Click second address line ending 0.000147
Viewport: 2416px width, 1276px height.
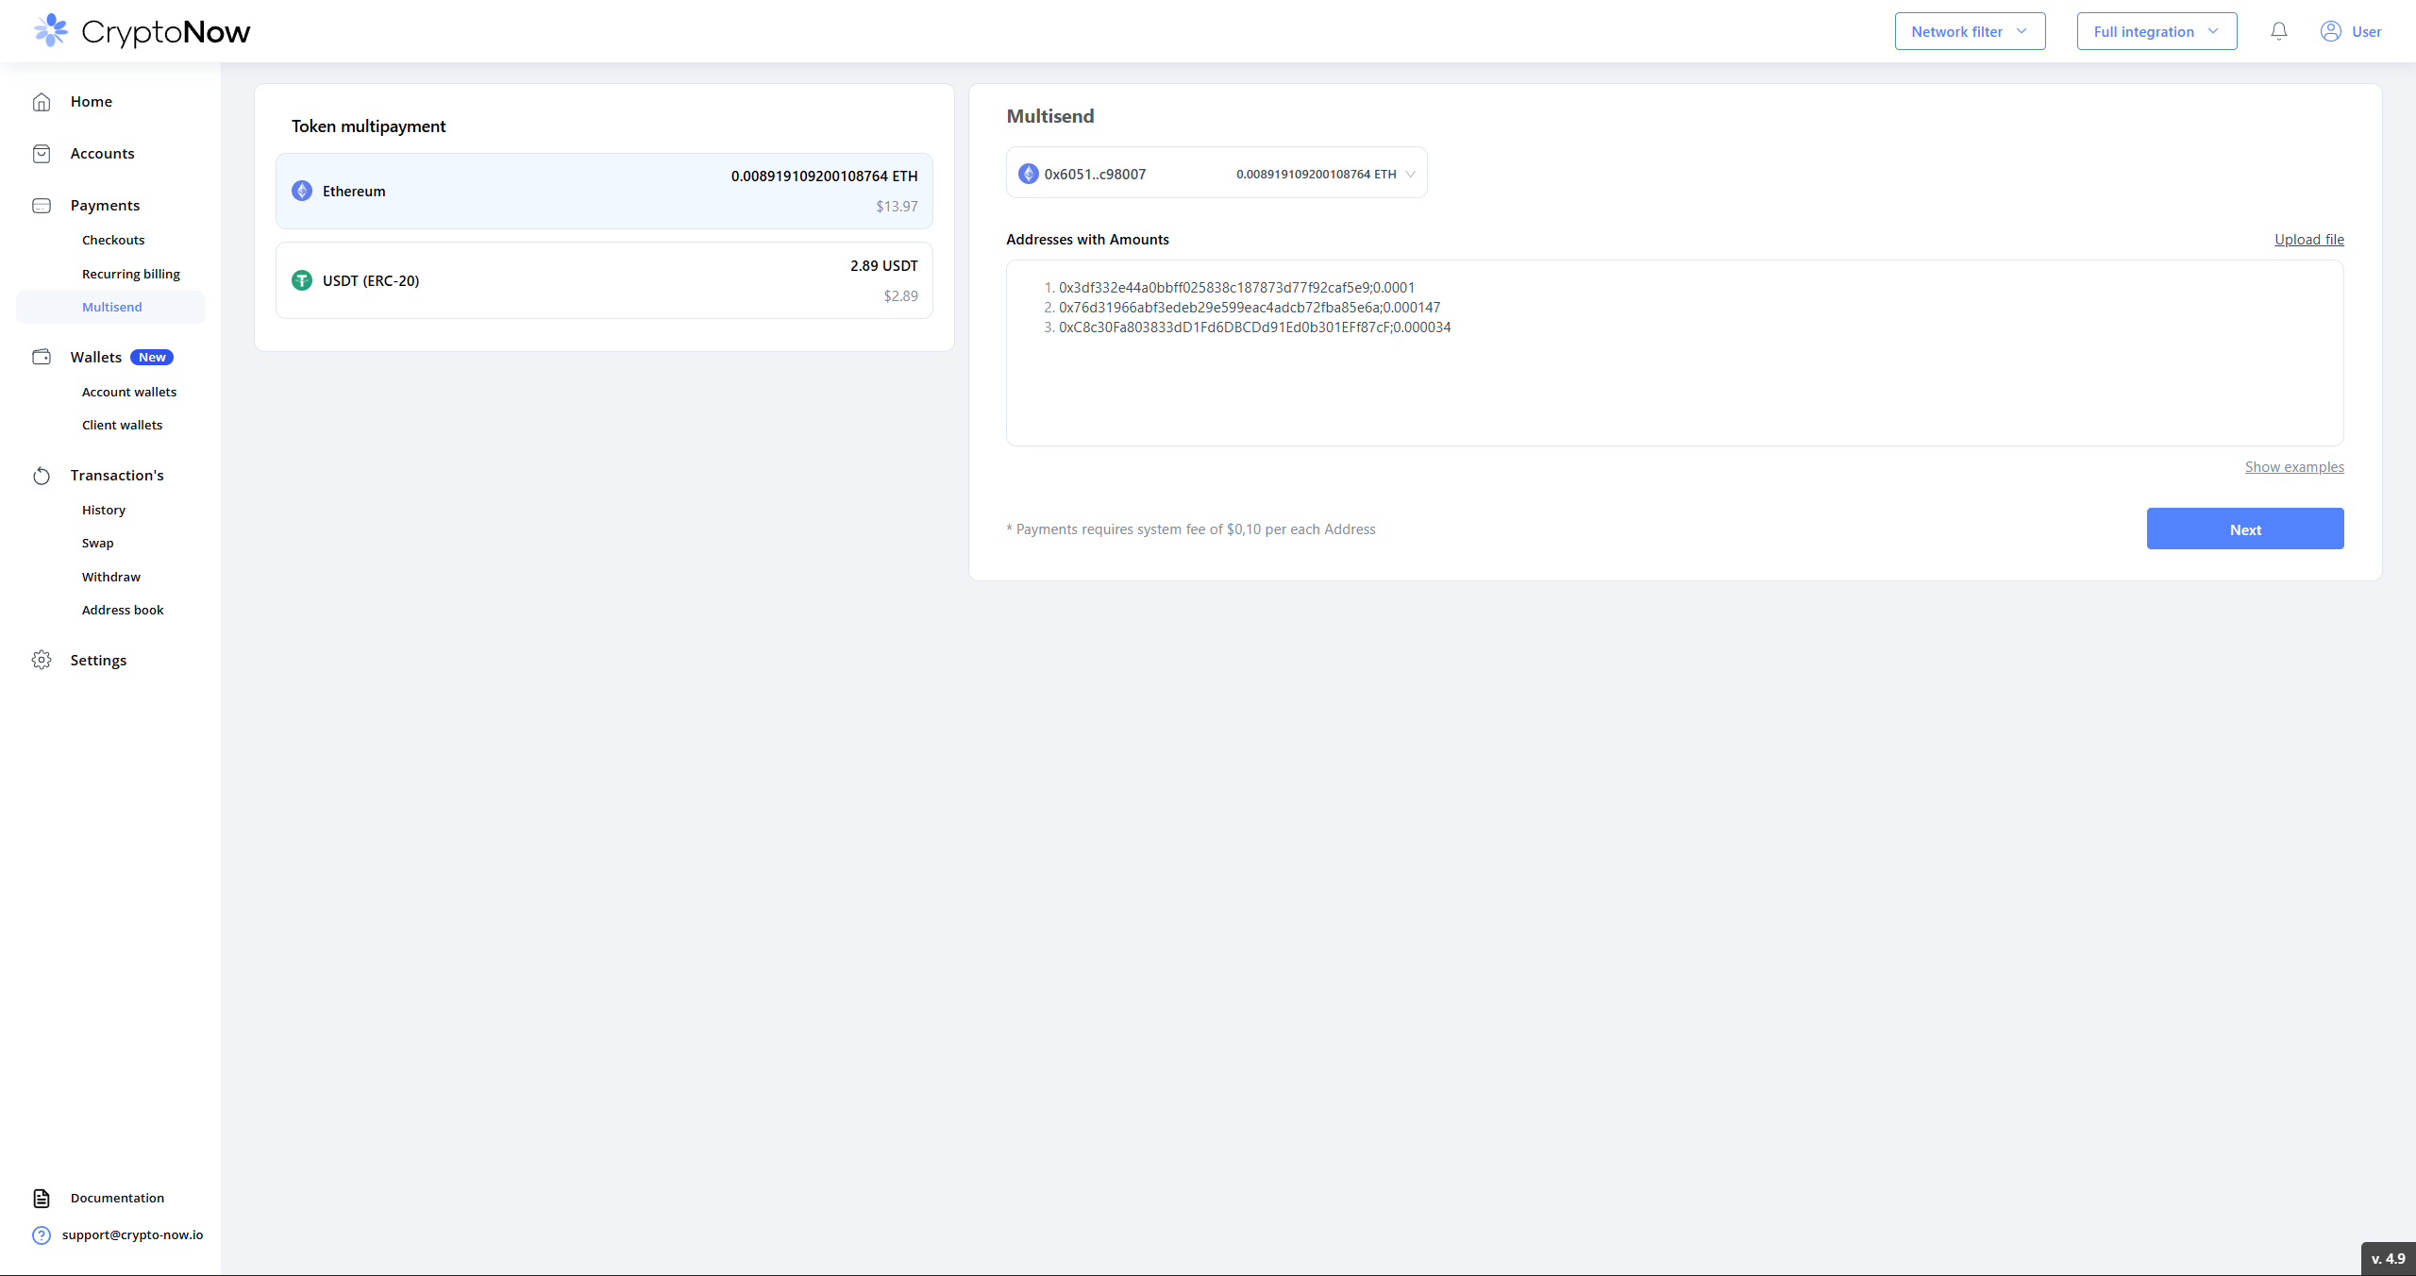[x=1250, y=308]
